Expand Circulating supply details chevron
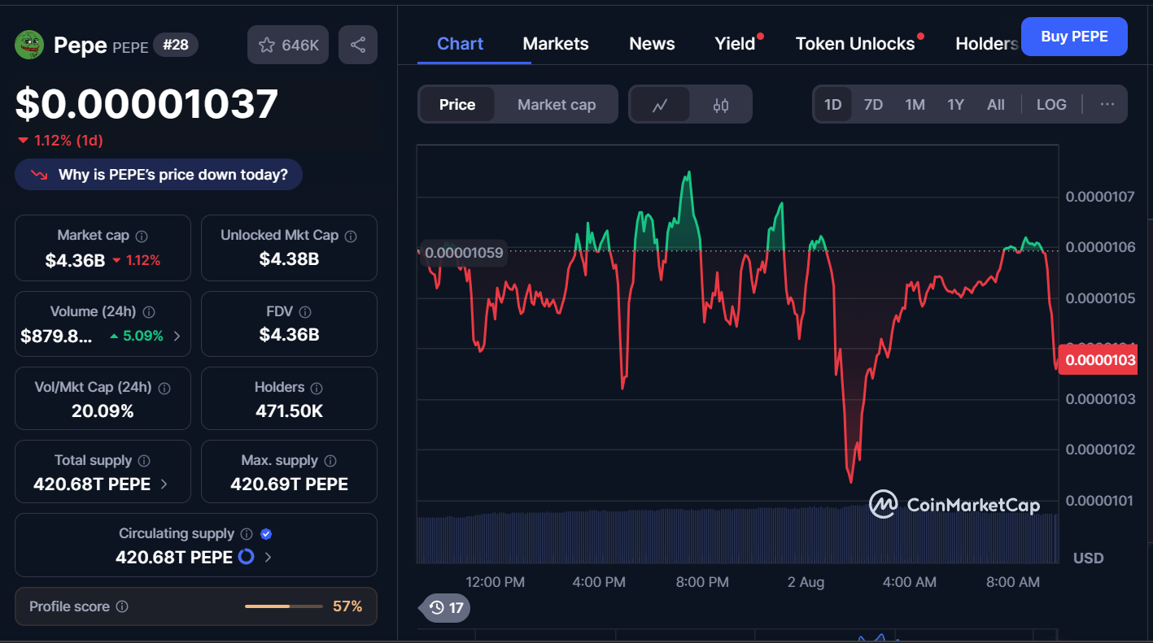Image resolution: width=1153 pixels, height=643 pixels. point(269,558)
